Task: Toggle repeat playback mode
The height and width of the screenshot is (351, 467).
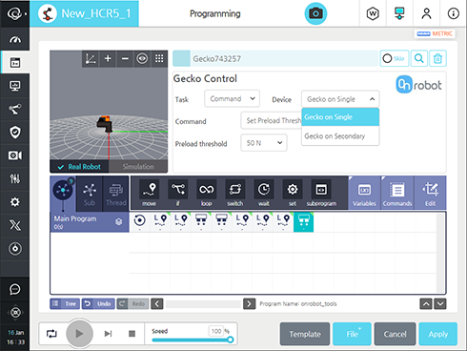Action: point(51,334)
